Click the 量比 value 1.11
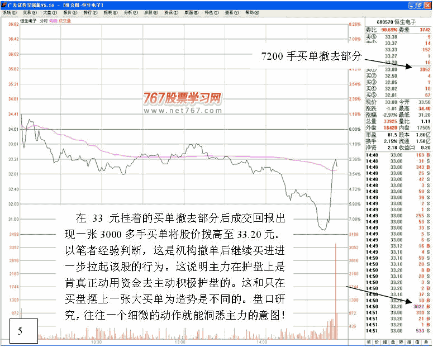This screenshot has width=433, height=347. 426,121
